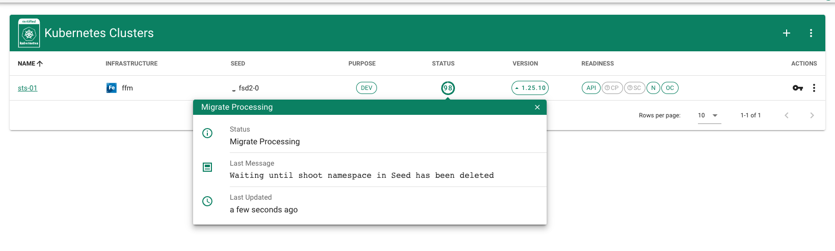Open the sts-01 cluster link
835x251 pixels.
click(28, 88)
